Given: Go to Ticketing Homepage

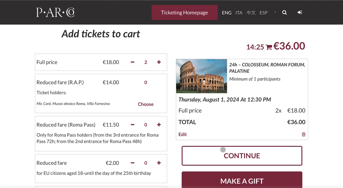Looking at the screenshot, I should click(184, 12).
